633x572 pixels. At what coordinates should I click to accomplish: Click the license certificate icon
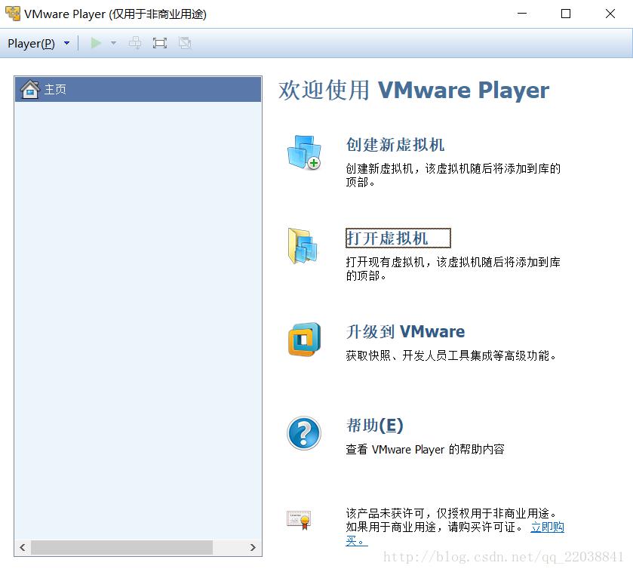(x=298, y=519)
